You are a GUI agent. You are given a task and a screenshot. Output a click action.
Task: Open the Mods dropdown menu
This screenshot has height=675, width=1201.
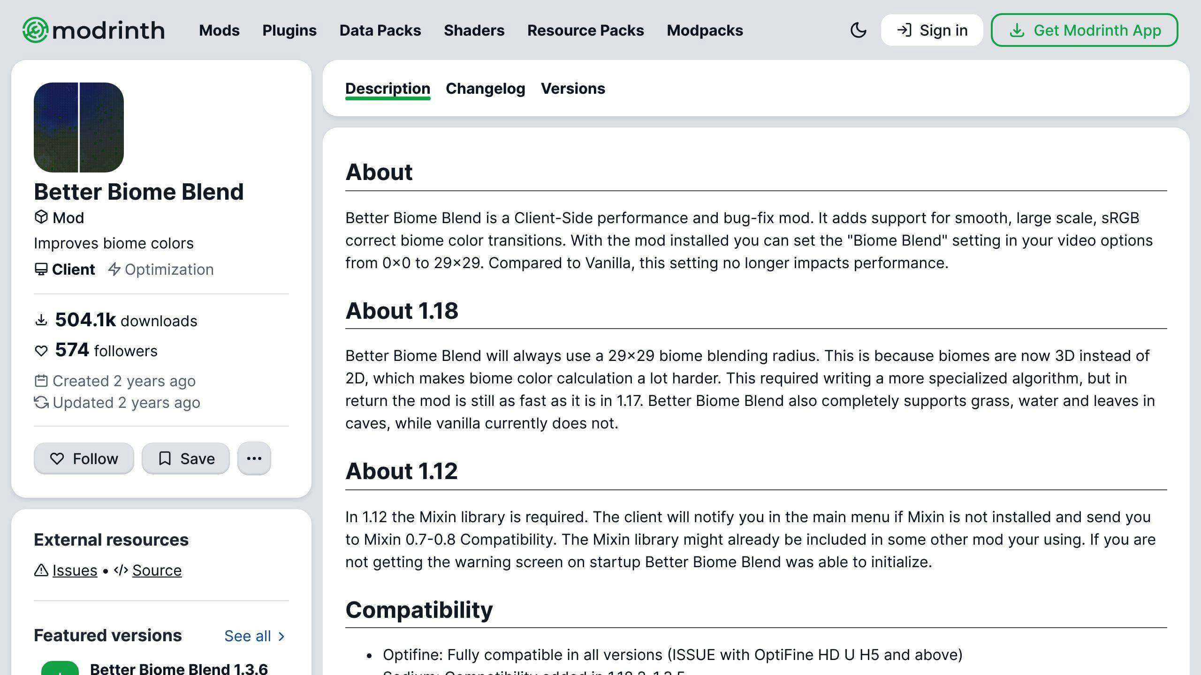coord(219,30)
